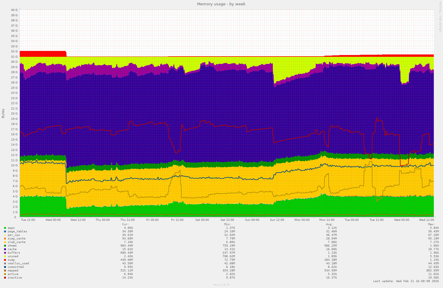This screenshot has width=443, height=288.
Task: Select the buffers legend purple marker
Action: tap(5, 253)
